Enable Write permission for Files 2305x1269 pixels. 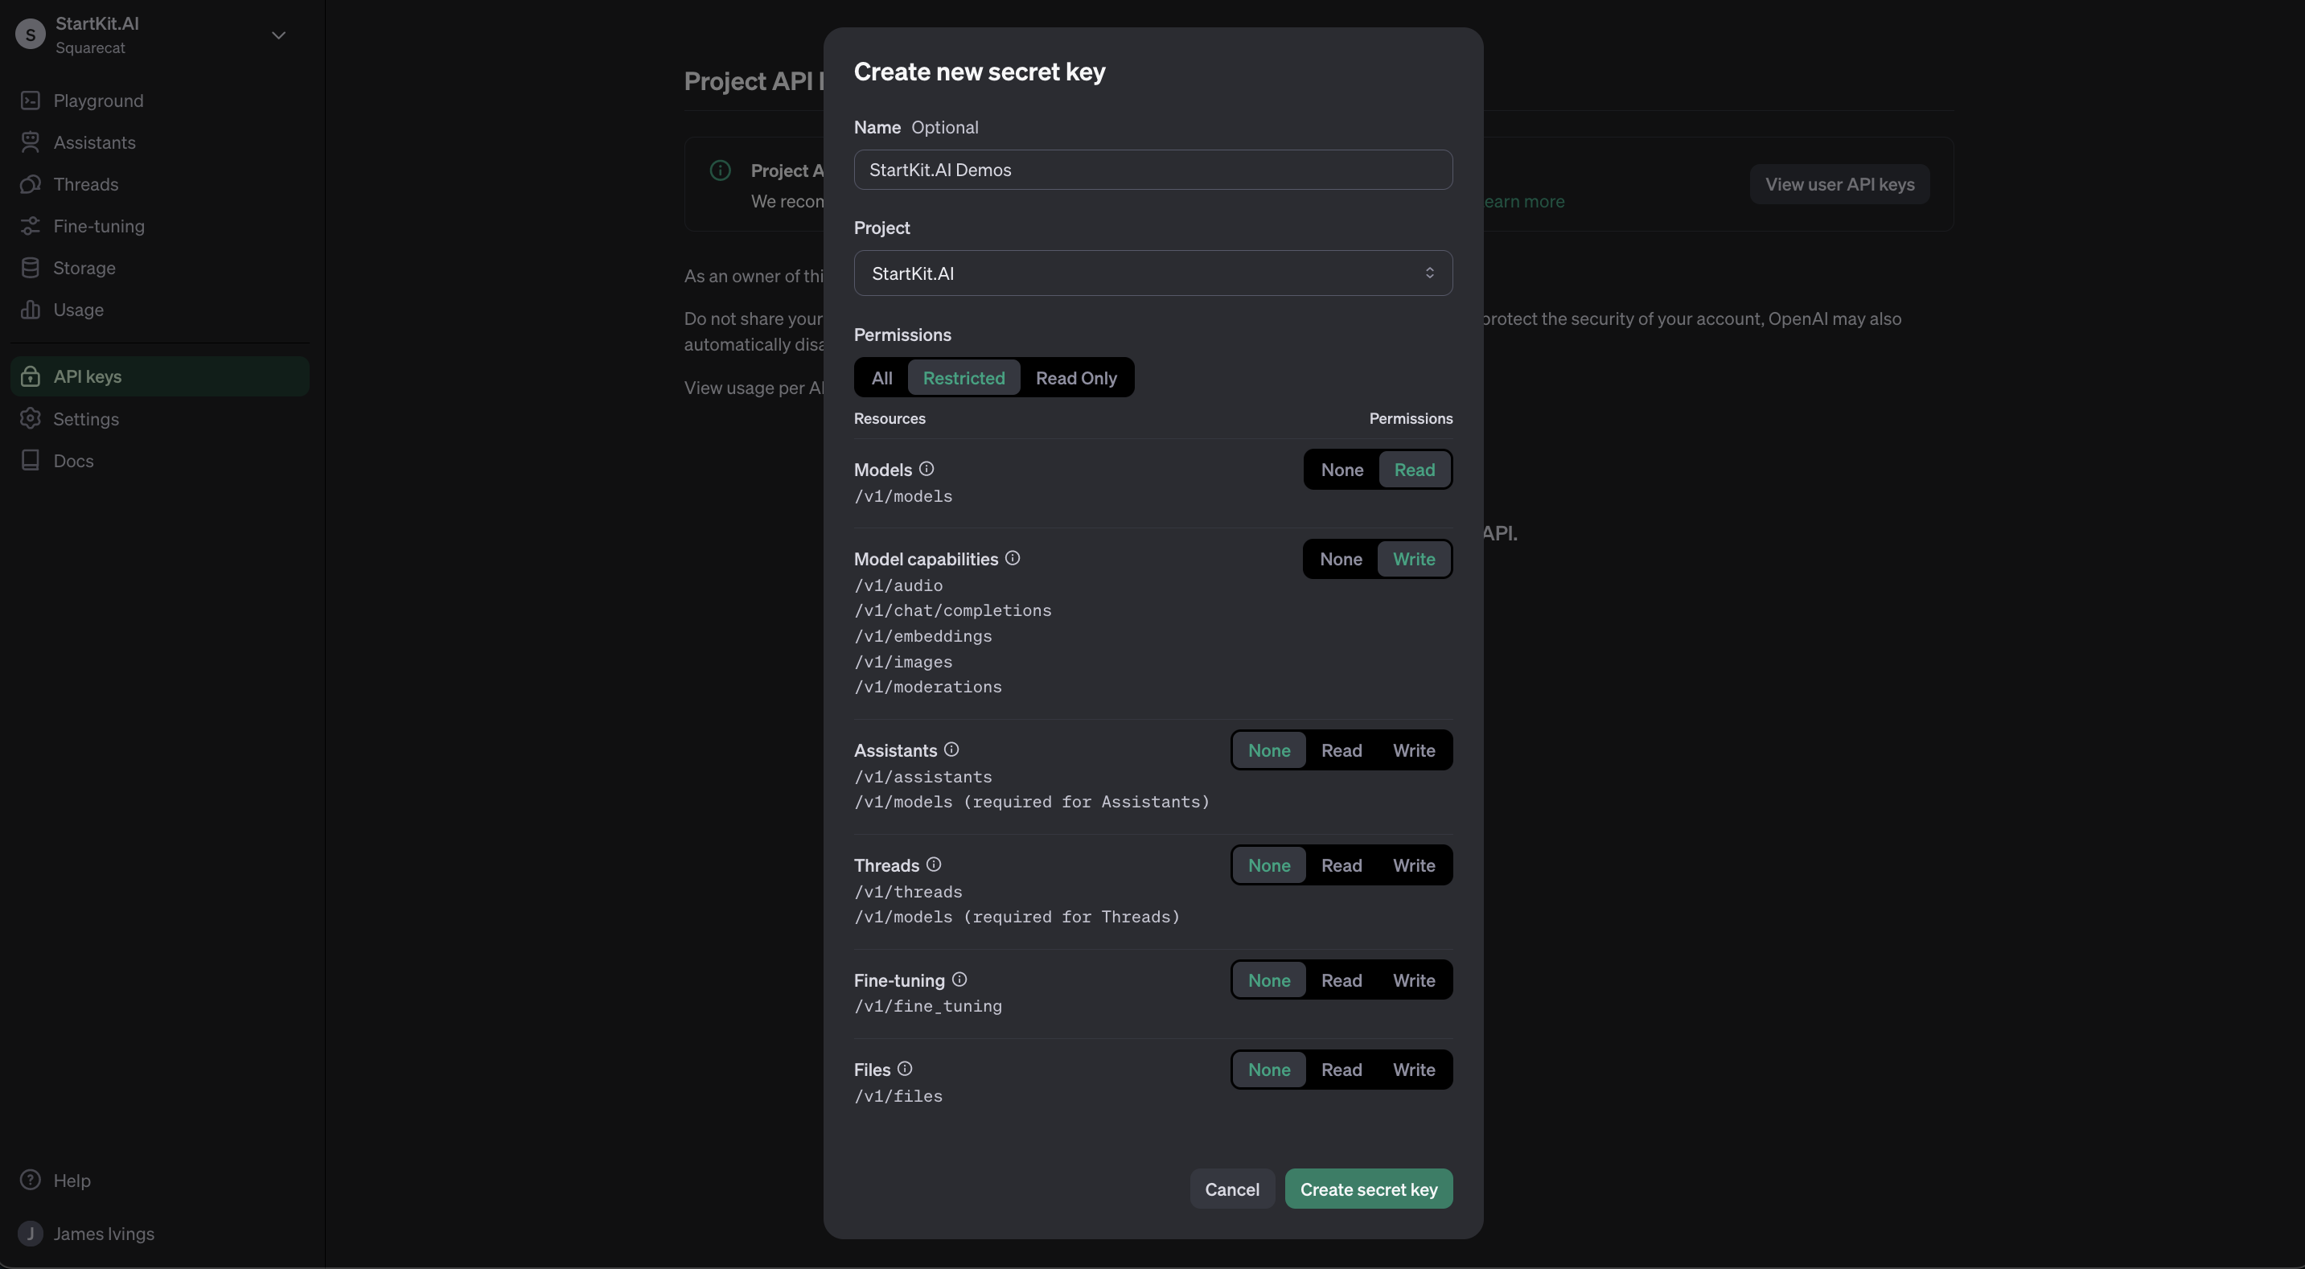click(1413, 1069)
